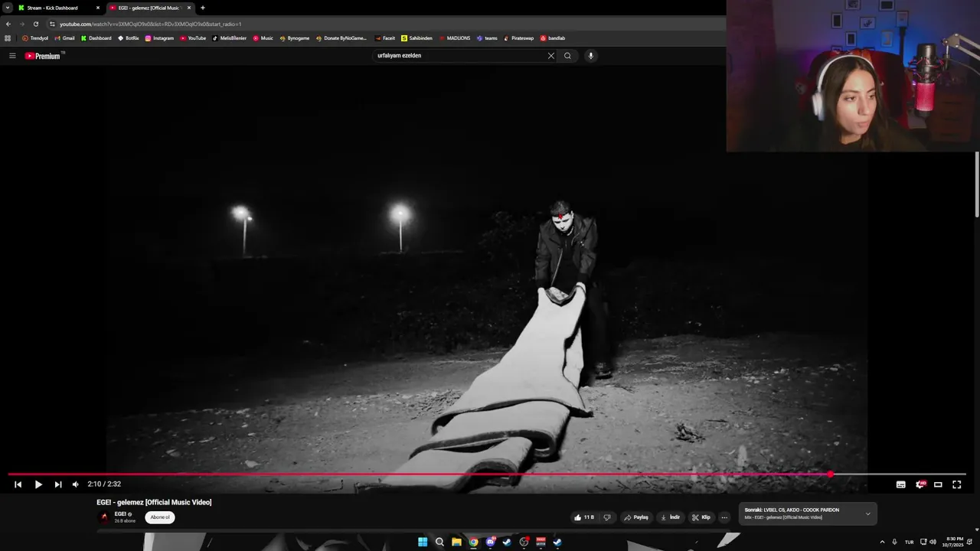This screenshot has height=551, width=980.
Task: Open Chrome from the taskbar
Action: (473, 542)
